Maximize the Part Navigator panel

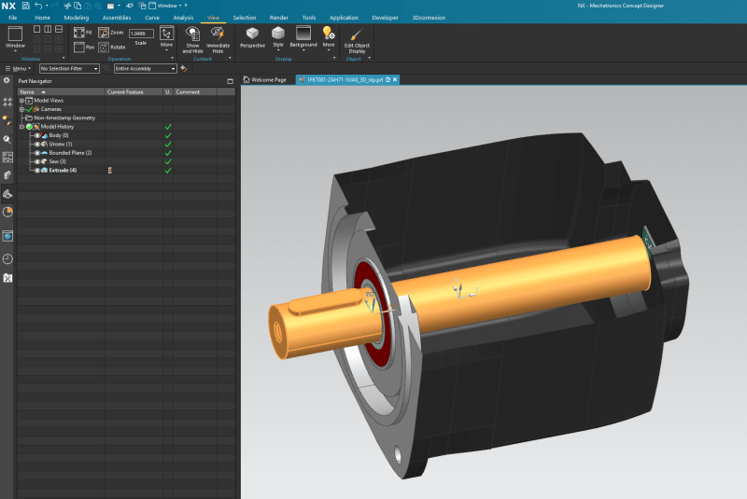(230, 81)
